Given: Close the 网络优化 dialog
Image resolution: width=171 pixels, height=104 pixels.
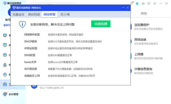Looking at the screenshot, I should coord(128,8).
